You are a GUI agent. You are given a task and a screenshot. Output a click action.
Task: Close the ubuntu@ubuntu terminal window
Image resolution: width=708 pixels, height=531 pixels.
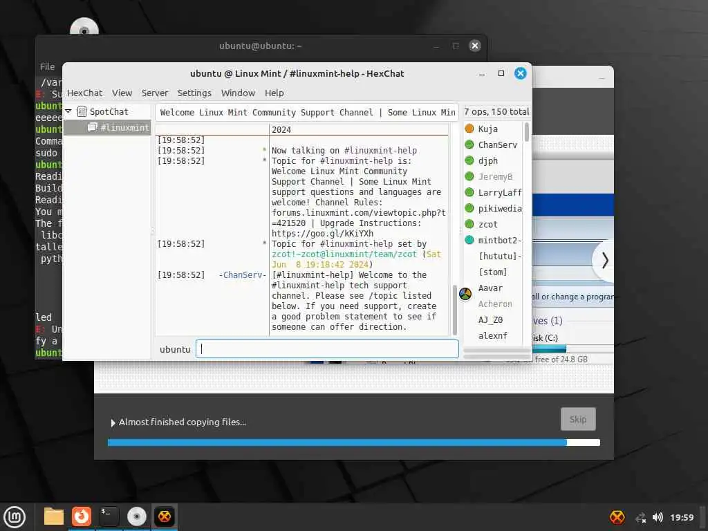coord(474,46)
